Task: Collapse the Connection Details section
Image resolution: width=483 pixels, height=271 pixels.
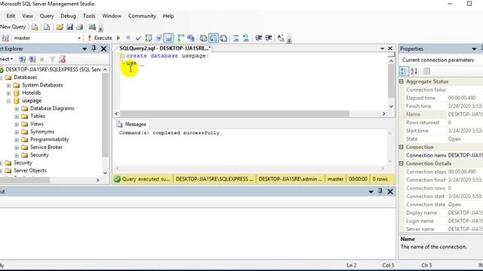Action: tap(401, 163)
